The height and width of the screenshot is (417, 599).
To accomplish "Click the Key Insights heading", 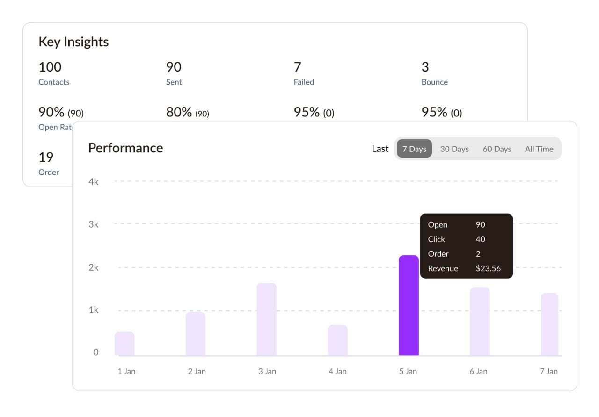I will pos(73,42).
